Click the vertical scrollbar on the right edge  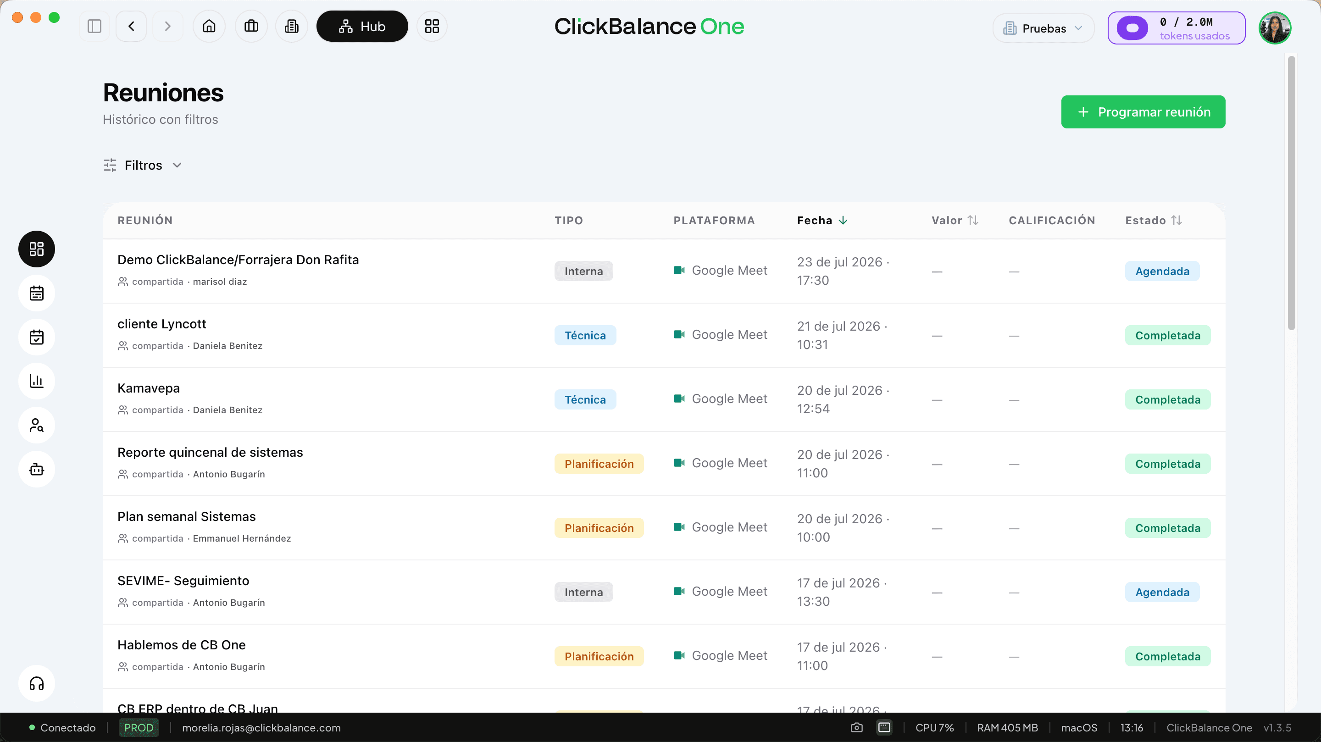(1291, 193)
